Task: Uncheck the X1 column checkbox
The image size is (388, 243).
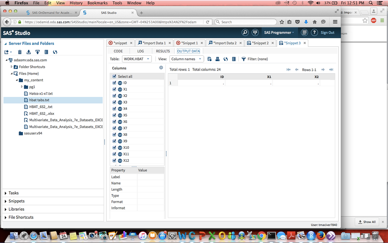Action: click(114, 89)
